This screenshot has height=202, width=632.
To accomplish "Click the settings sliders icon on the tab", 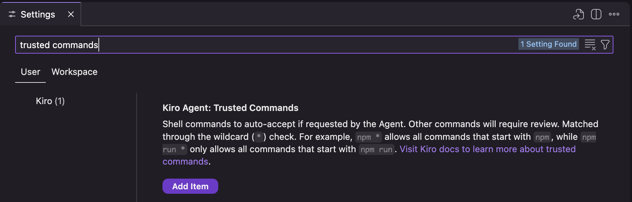I will pos(12,14).
